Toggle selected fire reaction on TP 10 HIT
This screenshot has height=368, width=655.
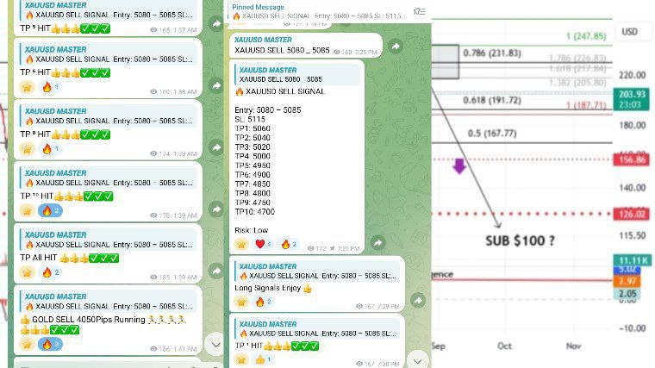(50, 211)
